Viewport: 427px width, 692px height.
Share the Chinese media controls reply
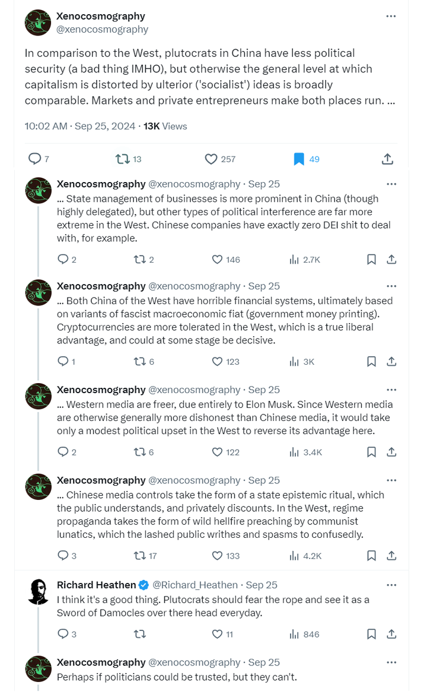click(391, 556)
